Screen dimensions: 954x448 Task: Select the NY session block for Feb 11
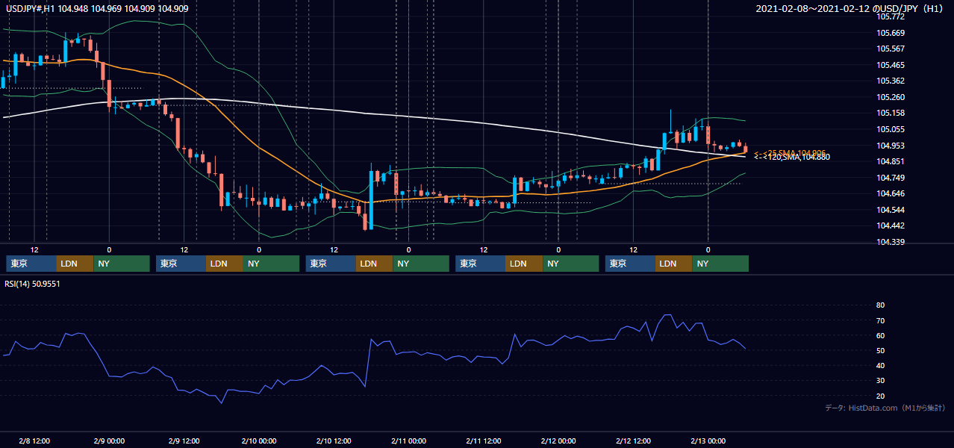point(571,264)
